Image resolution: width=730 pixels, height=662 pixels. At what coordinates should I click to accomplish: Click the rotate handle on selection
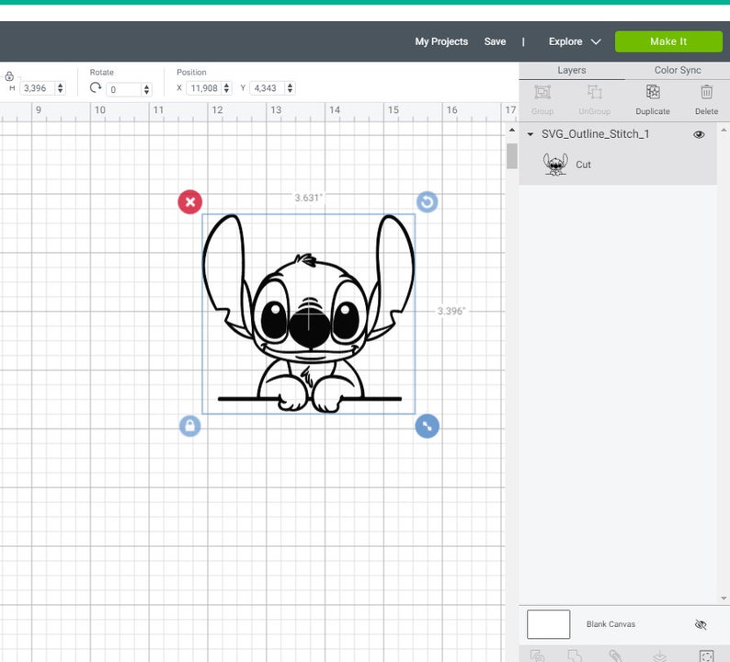tap(427, 202)
